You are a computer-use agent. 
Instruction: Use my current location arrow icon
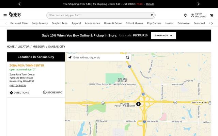coord(70,57)
